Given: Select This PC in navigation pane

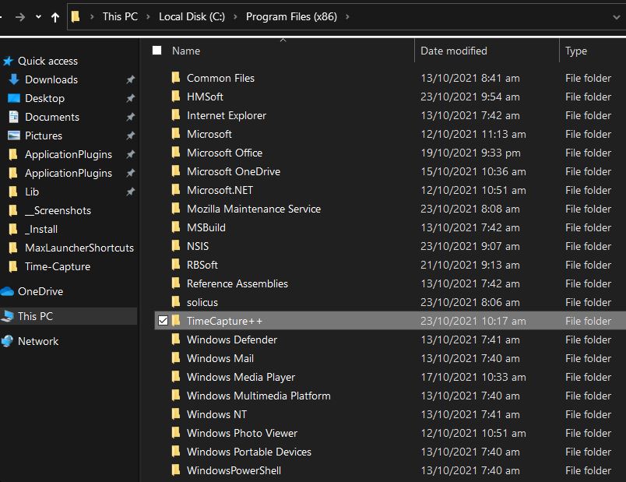Looking at the screenshot, I should point(35,316).
